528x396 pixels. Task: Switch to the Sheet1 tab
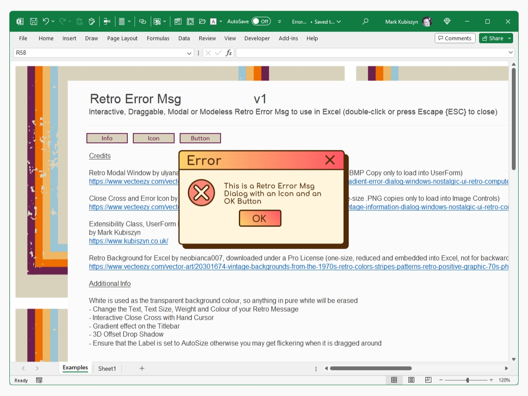[x=107, y=368]
